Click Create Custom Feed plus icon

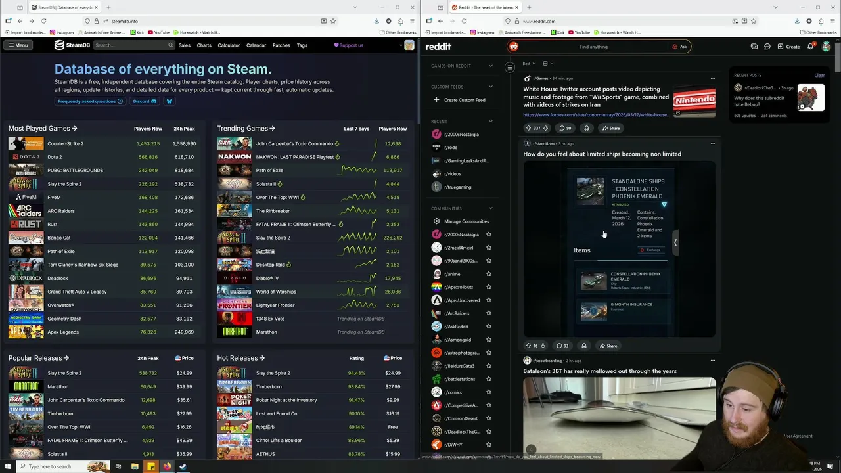click(436, 100)
